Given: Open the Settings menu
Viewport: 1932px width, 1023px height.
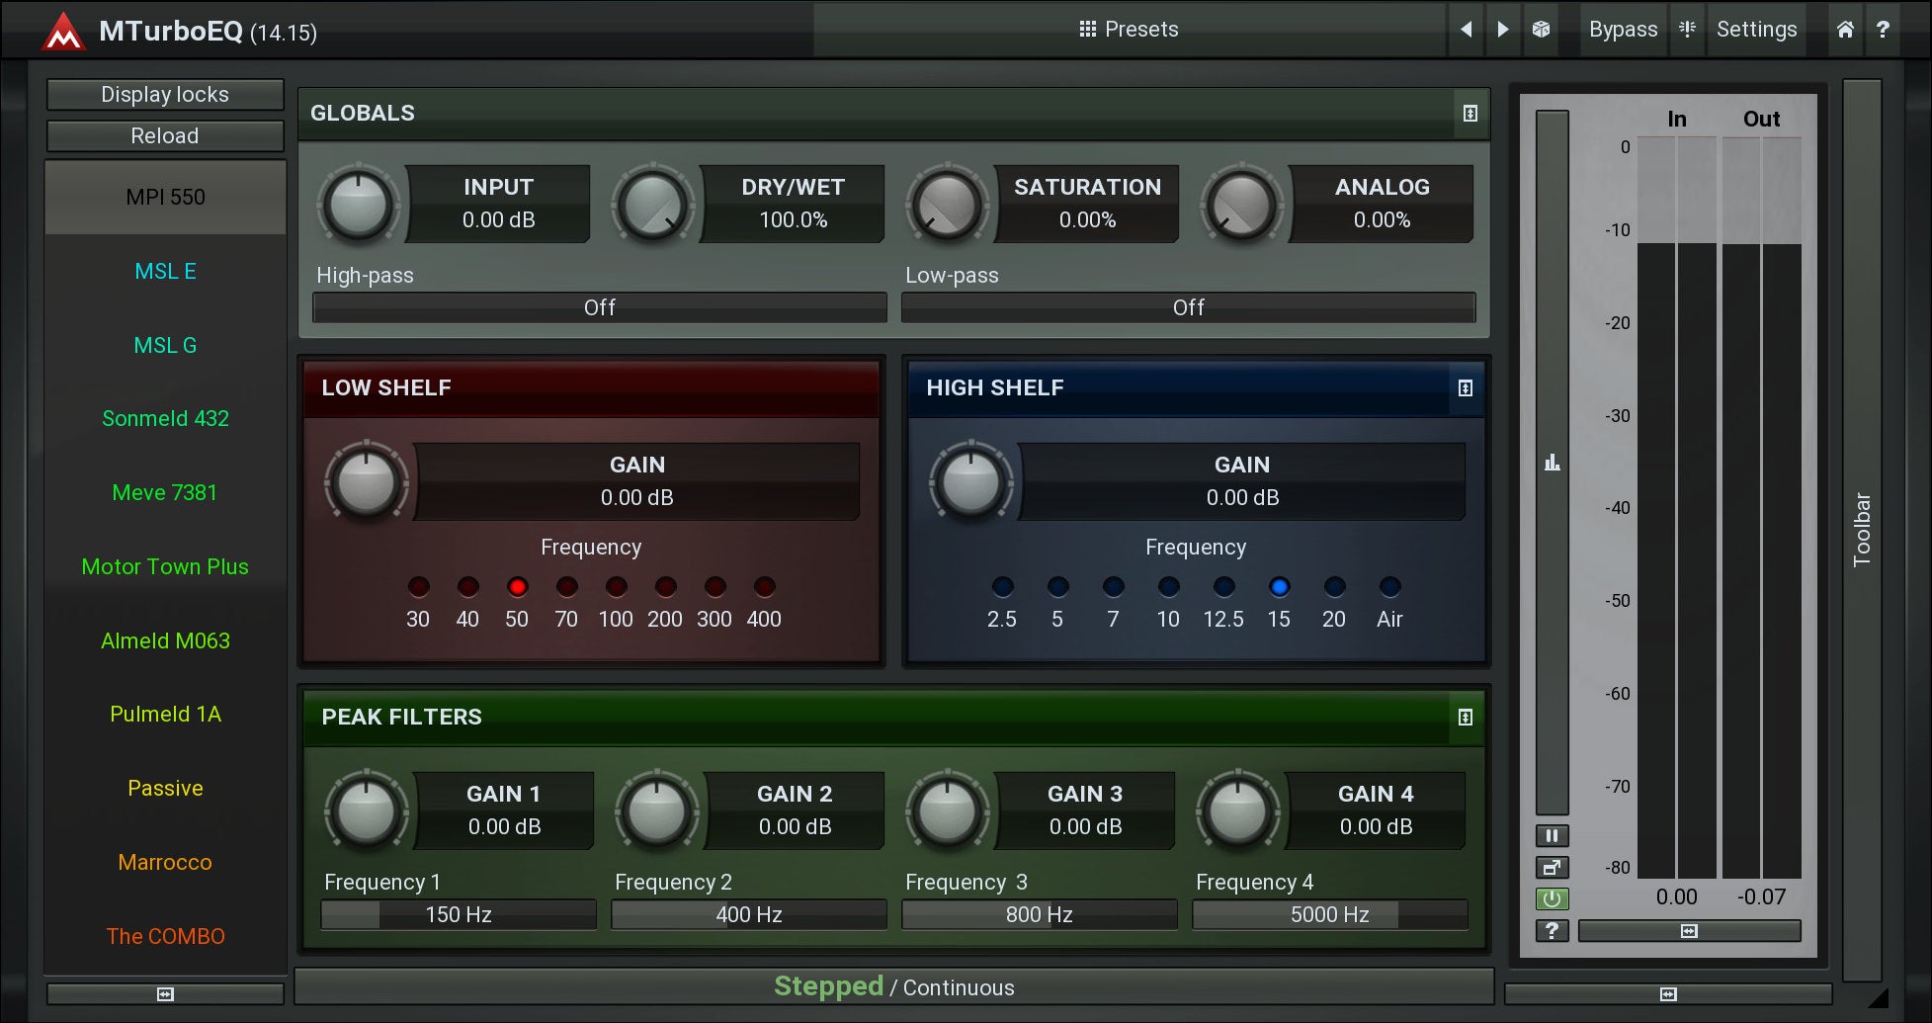Looking at the screenshot, I should click(x=1756, y=30).
